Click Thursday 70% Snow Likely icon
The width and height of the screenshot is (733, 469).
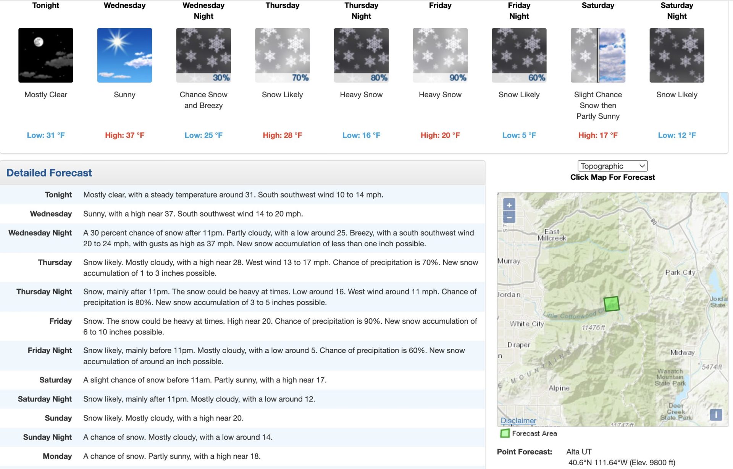(x=283, y=55)
